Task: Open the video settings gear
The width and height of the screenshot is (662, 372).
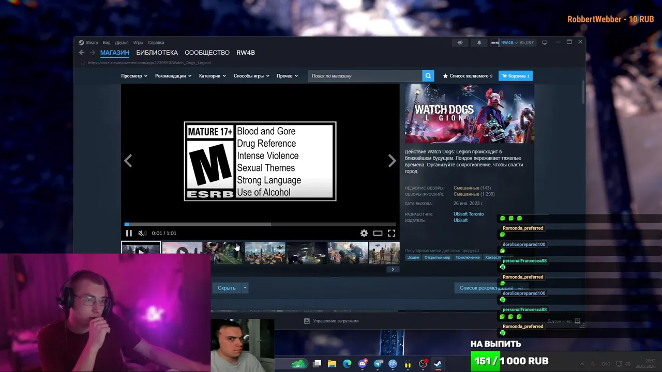Action: [364, 233]
